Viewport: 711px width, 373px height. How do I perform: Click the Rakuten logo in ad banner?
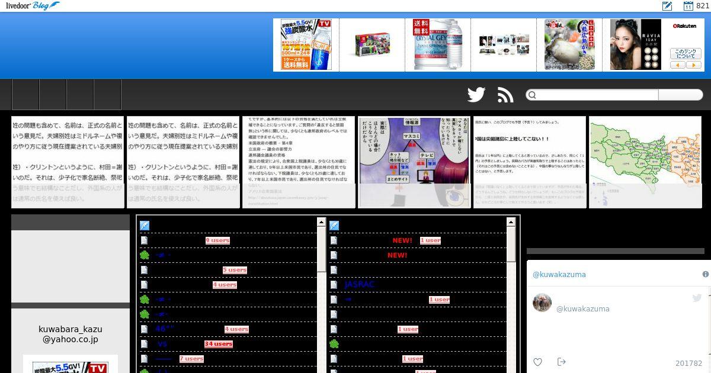(x=684, y=26)
